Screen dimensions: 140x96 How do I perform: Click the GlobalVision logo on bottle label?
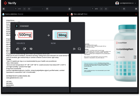(121, 43)
